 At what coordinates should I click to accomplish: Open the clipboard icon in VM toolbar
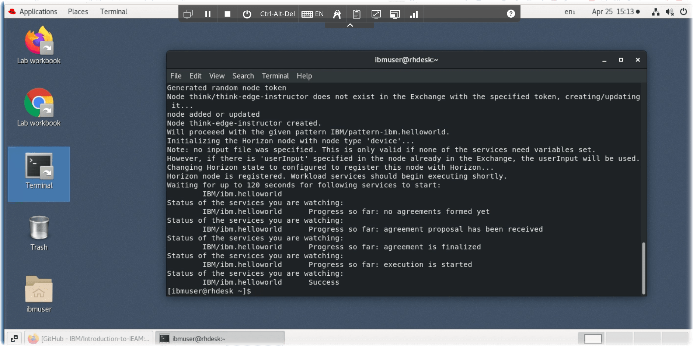356,14
